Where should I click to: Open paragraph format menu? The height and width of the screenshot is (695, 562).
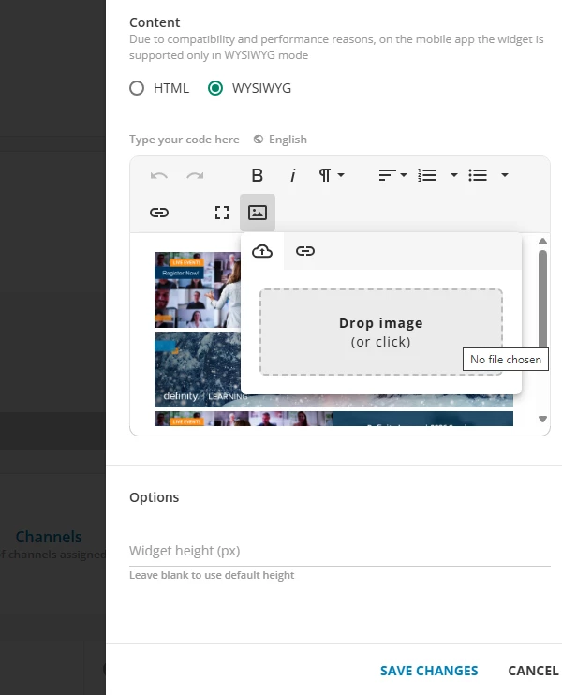[325, 175]
